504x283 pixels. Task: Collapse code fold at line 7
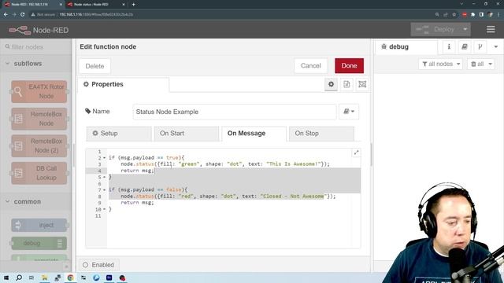(x=104, y=190)
